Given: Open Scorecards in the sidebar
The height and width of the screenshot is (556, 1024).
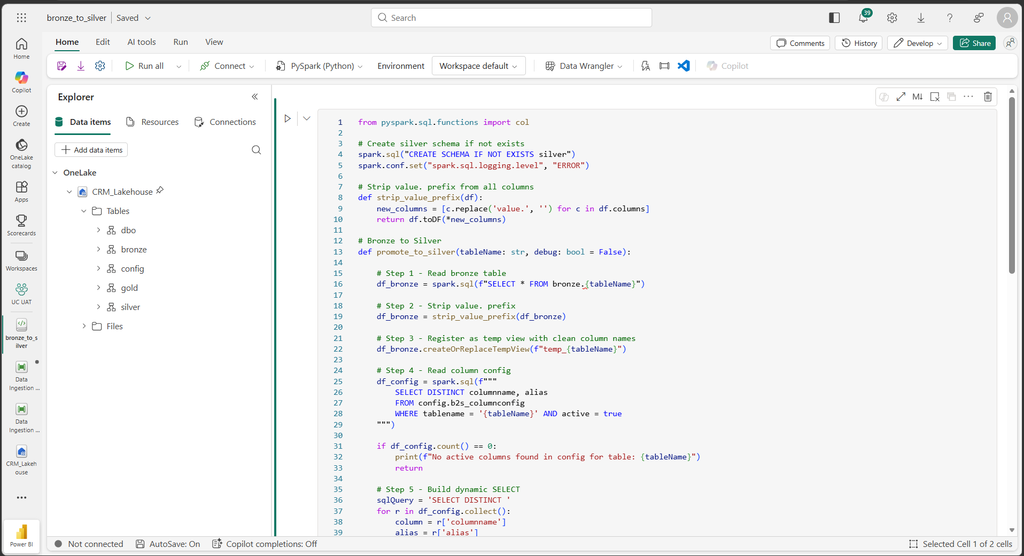Looking at the screenshot, I should pyautogui.click(x=21, y=225).
